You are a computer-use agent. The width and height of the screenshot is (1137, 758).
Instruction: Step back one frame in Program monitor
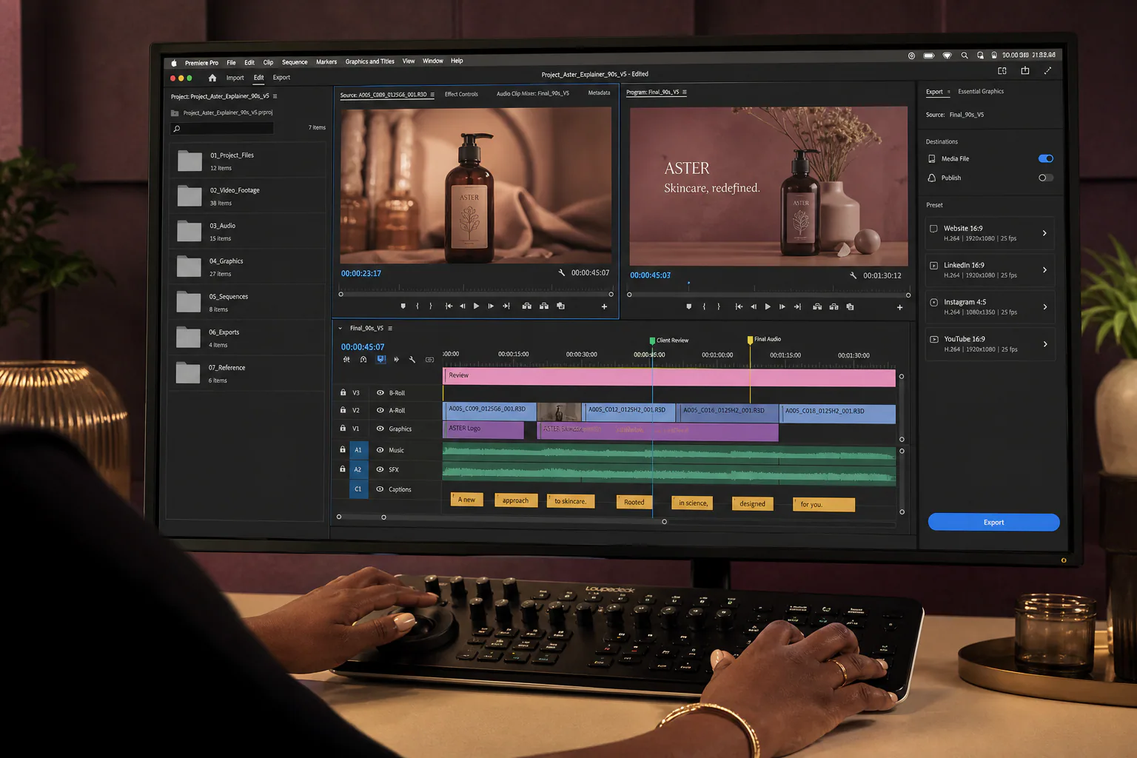(754, 306)
